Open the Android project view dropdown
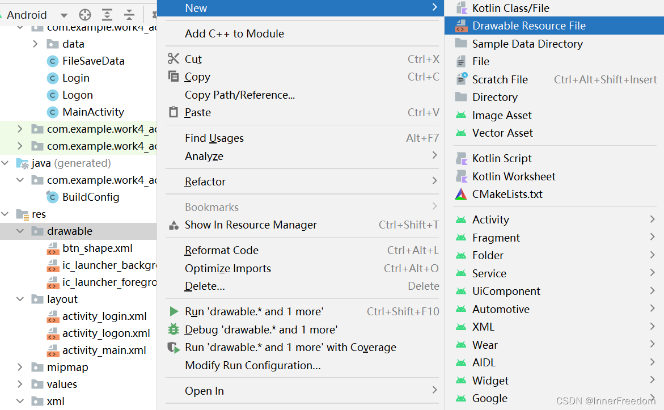664x410 pixels. click(x=64, y=15)
